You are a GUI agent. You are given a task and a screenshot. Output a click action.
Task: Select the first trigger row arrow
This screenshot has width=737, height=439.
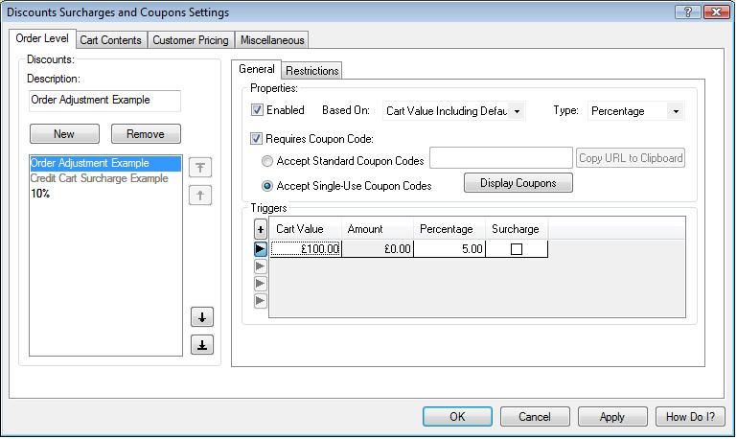[x=260, y=249]
